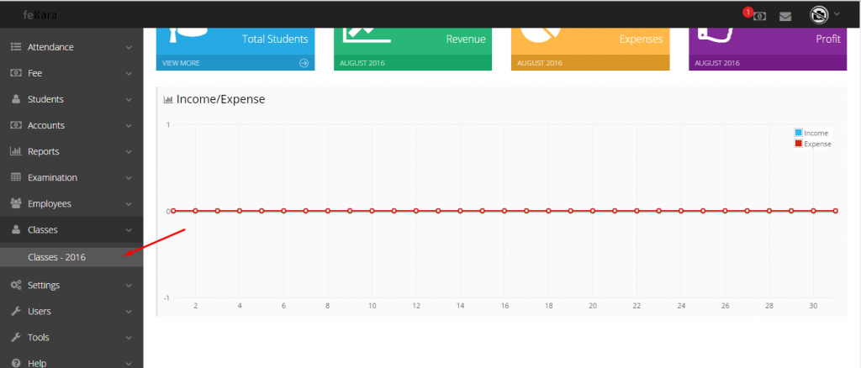861x368 pixels.
Task: Click the Accounts money icon in sidebar
Action: pyautogui.click(x=16, y=125)
